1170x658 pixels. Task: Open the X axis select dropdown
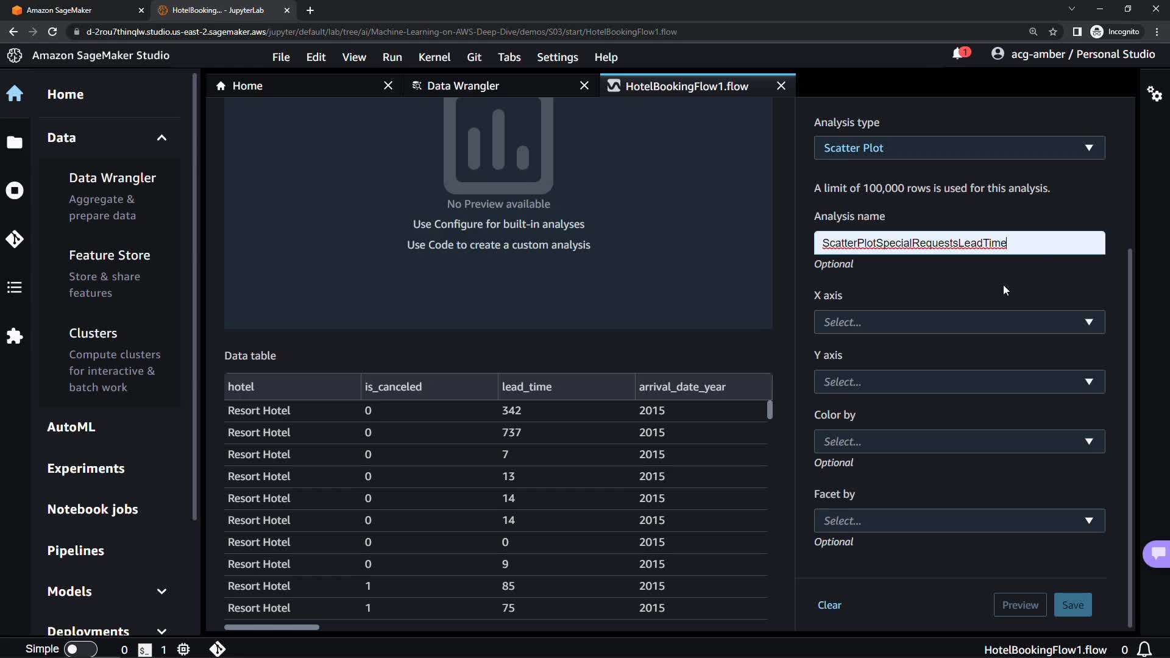pos(959,322)
